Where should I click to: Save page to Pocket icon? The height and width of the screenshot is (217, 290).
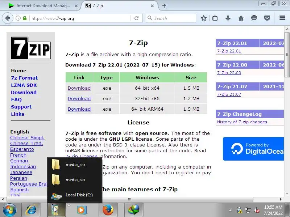[x=267, y=18]
